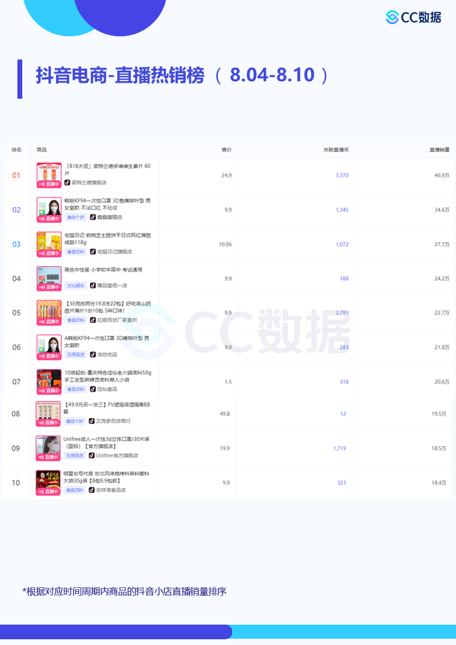Open linked livestream count 323
The width and height of the screenshot is (456, 645).
click(x=342, y=483)
